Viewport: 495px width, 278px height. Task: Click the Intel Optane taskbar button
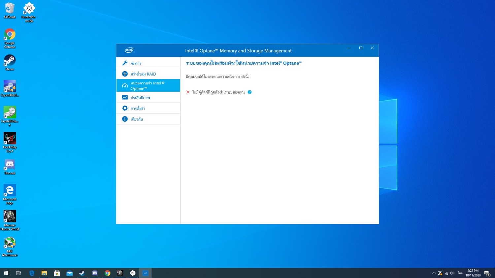tap(145, 273)
